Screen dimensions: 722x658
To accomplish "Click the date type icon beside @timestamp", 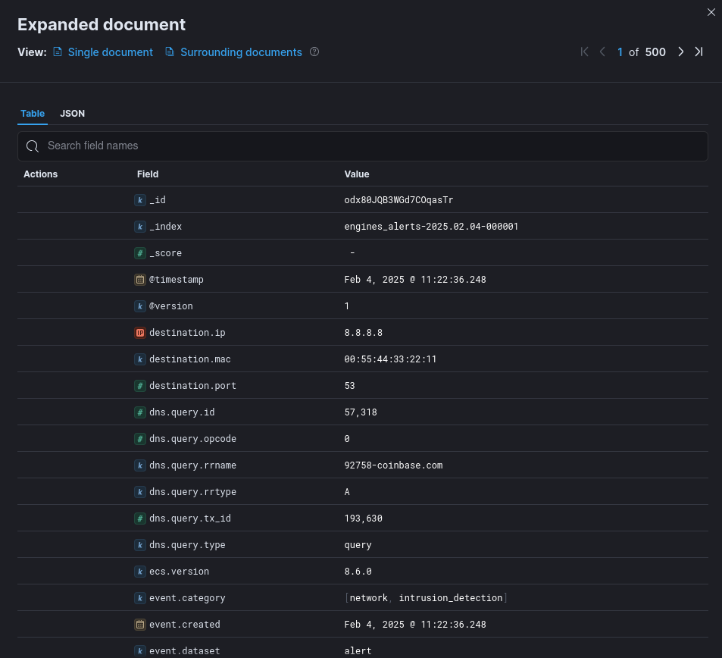I will pos(140,280).
